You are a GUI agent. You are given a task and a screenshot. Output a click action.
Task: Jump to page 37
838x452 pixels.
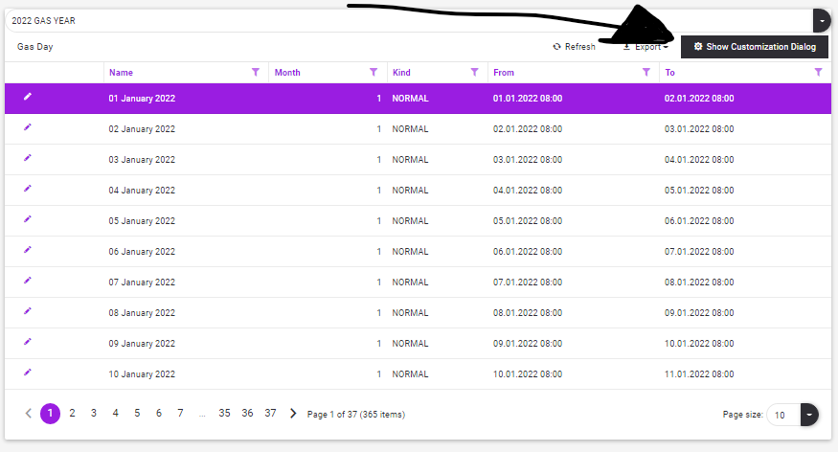(270, 413)
